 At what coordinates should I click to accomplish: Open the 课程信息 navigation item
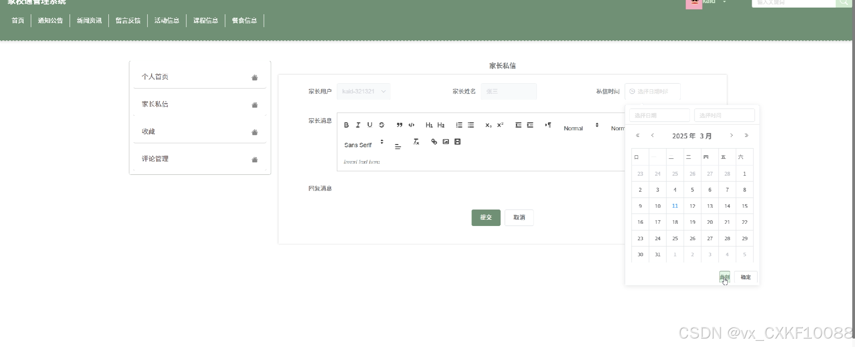pyautogui.click(x=206, y=20)
